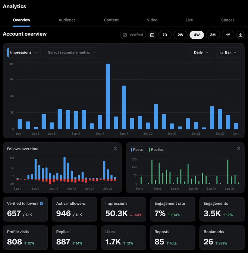Click the Account overview heading
This screenshot has height=253, width=248.
tap(25, 34)
